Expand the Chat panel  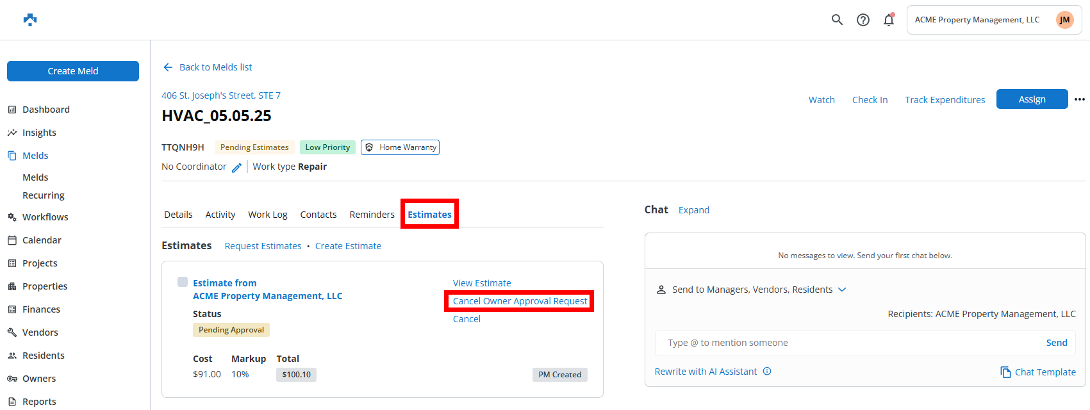click(x=693, y=210)
